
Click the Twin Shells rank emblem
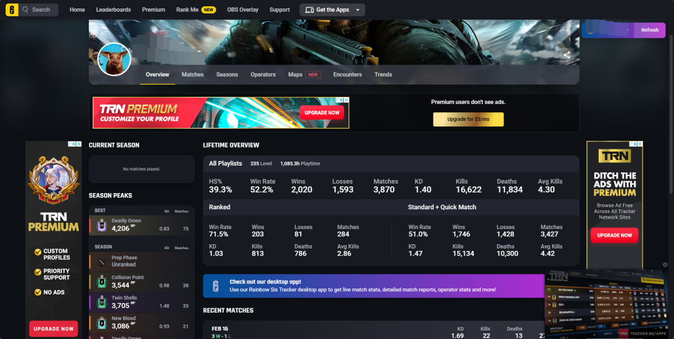[102, 302]
